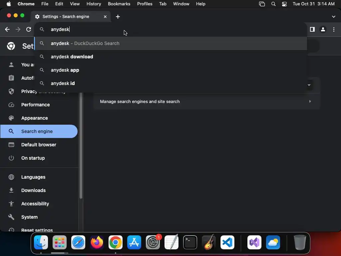The image size is (341, 256).
Task: Close the Settings - Search engine tab
Action: [105, 17]
